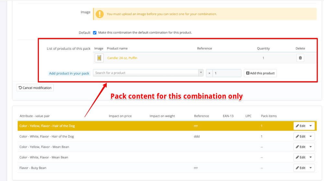Open the product search dropdown arrow

coord(201,73)
